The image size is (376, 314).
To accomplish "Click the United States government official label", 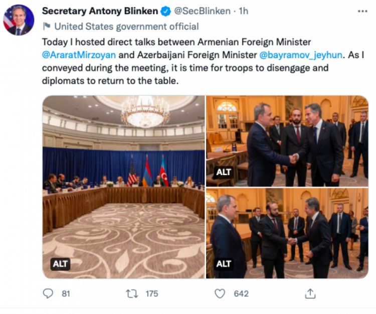I will [126, 27].
